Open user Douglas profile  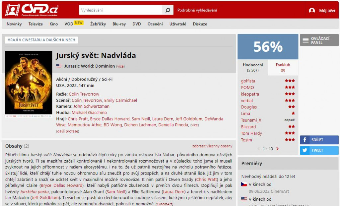249,107
